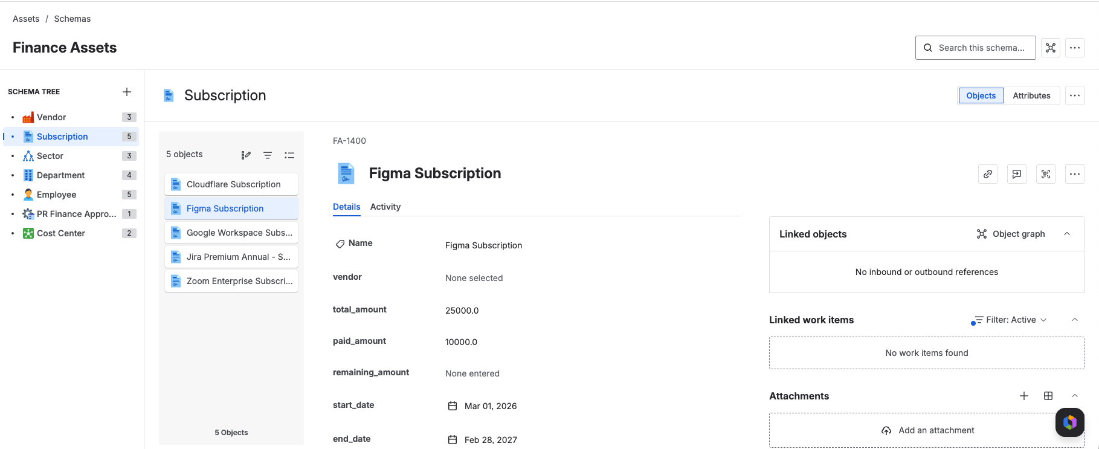Image resolution: width=1099 pixels, height=449 pixels.
Task: Open the floating assistant icon
Action: pos(1070,422)
